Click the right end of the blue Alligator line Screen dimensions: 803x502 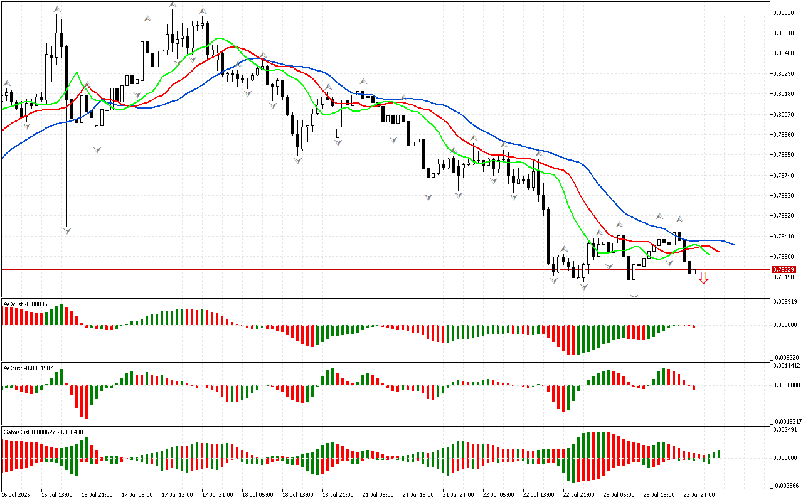[x=733, y=245]
